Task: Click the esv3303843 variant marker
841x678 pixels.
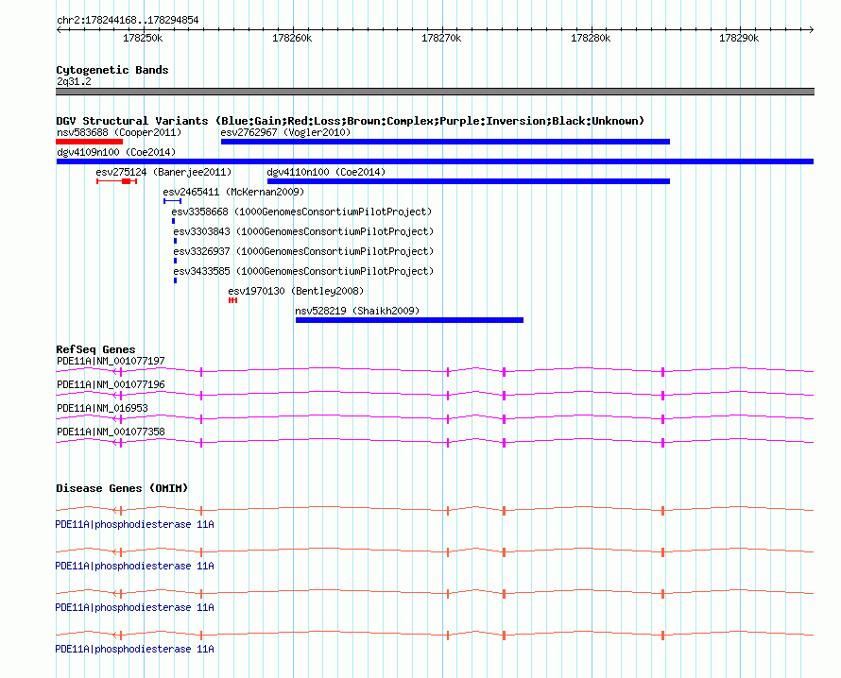Action: [175, 241]
